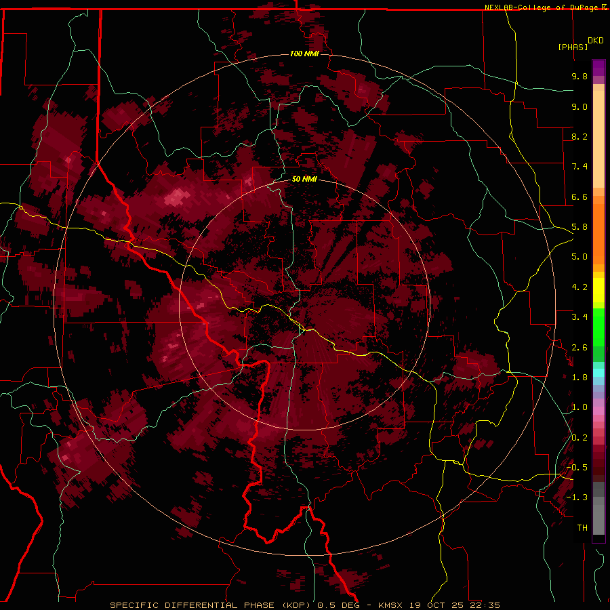The width and height of the screenshot is (610, 610).
Task: Click the 2.6 value on the color scale
Action: [x=579, y=348]
